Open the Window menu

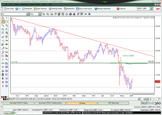pos(44,4)
